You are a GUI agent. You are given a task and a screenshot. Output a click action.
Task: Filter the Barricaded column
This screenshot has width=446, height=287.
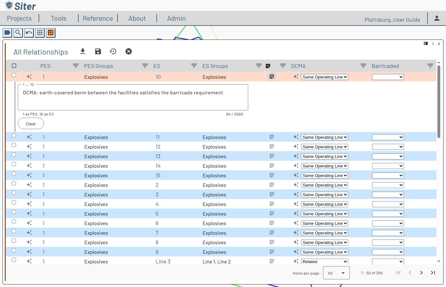tap(430, 66)
